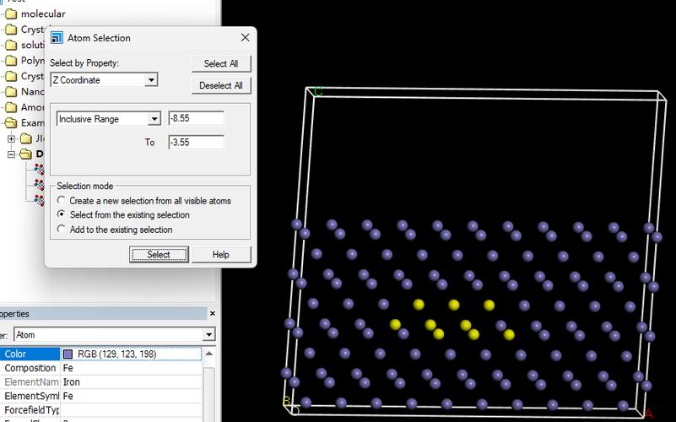Choose Create a new selection from all visible atoms
The height and width of the screenshot is (422, 676).
(x=61, y=201)
